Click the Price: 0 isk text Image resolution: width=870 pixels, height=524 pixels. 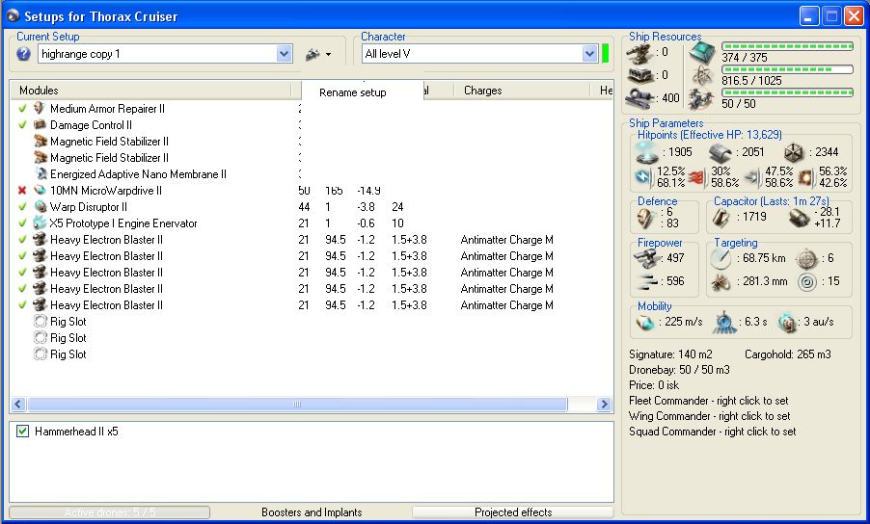[x=654, y=385]
